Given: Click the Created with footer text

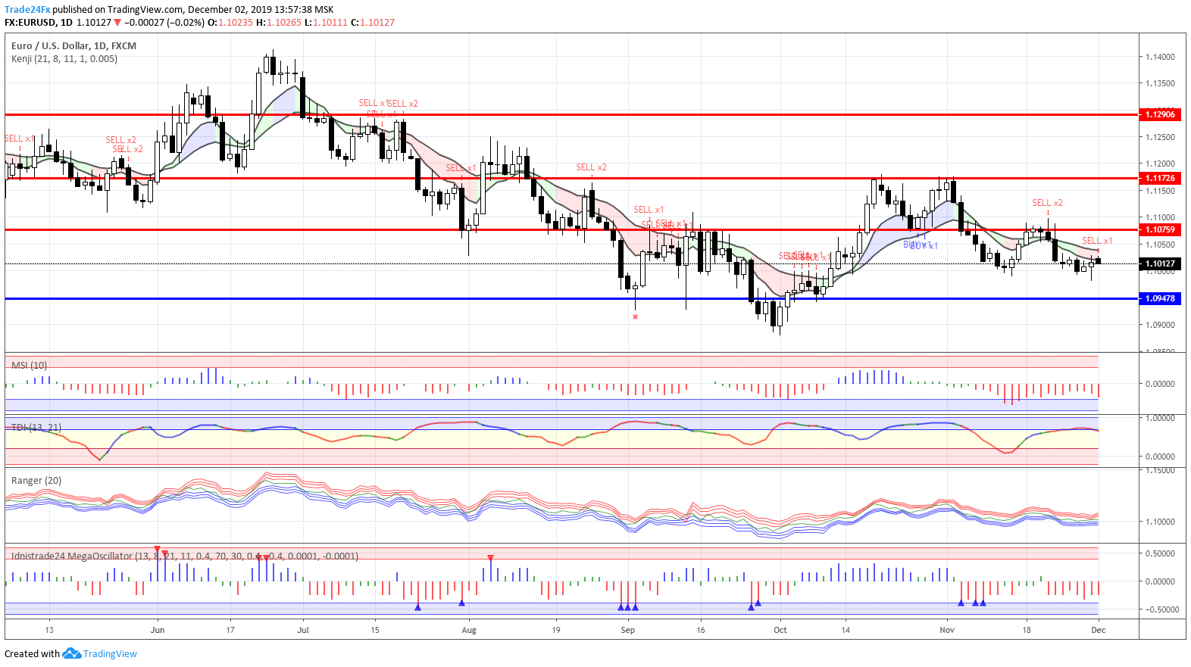Looking at the screenshot, I should tap(32, 654).
